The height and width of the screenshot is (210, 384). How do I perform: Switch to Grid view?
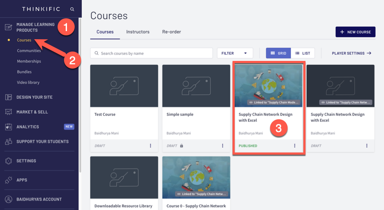[x=278, y=53]
